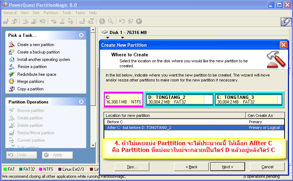Click the Disk 1 drive icon
293x181 pixels.
click(x=105, y=32)
